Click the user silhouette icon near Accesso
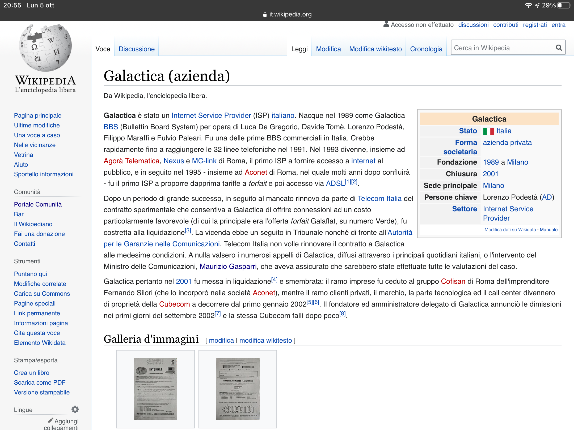The height and width of the screenshot is (430, 574). [386, 24]
